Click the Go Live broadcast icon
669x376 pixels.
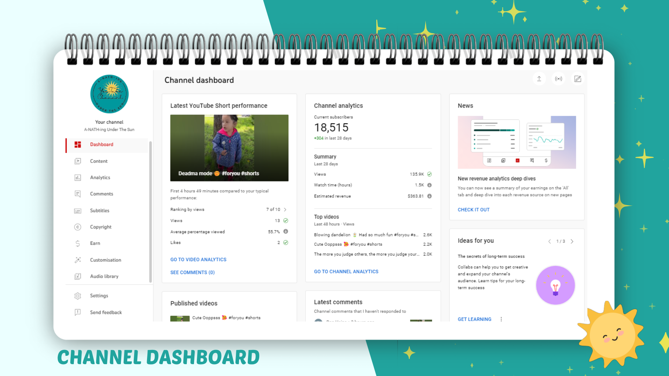pyautogui.click(x=559, y=79)
